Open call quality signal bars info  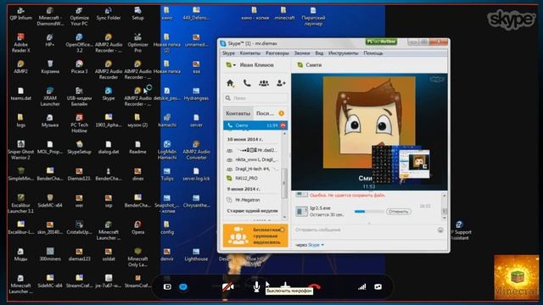[362, 286]
